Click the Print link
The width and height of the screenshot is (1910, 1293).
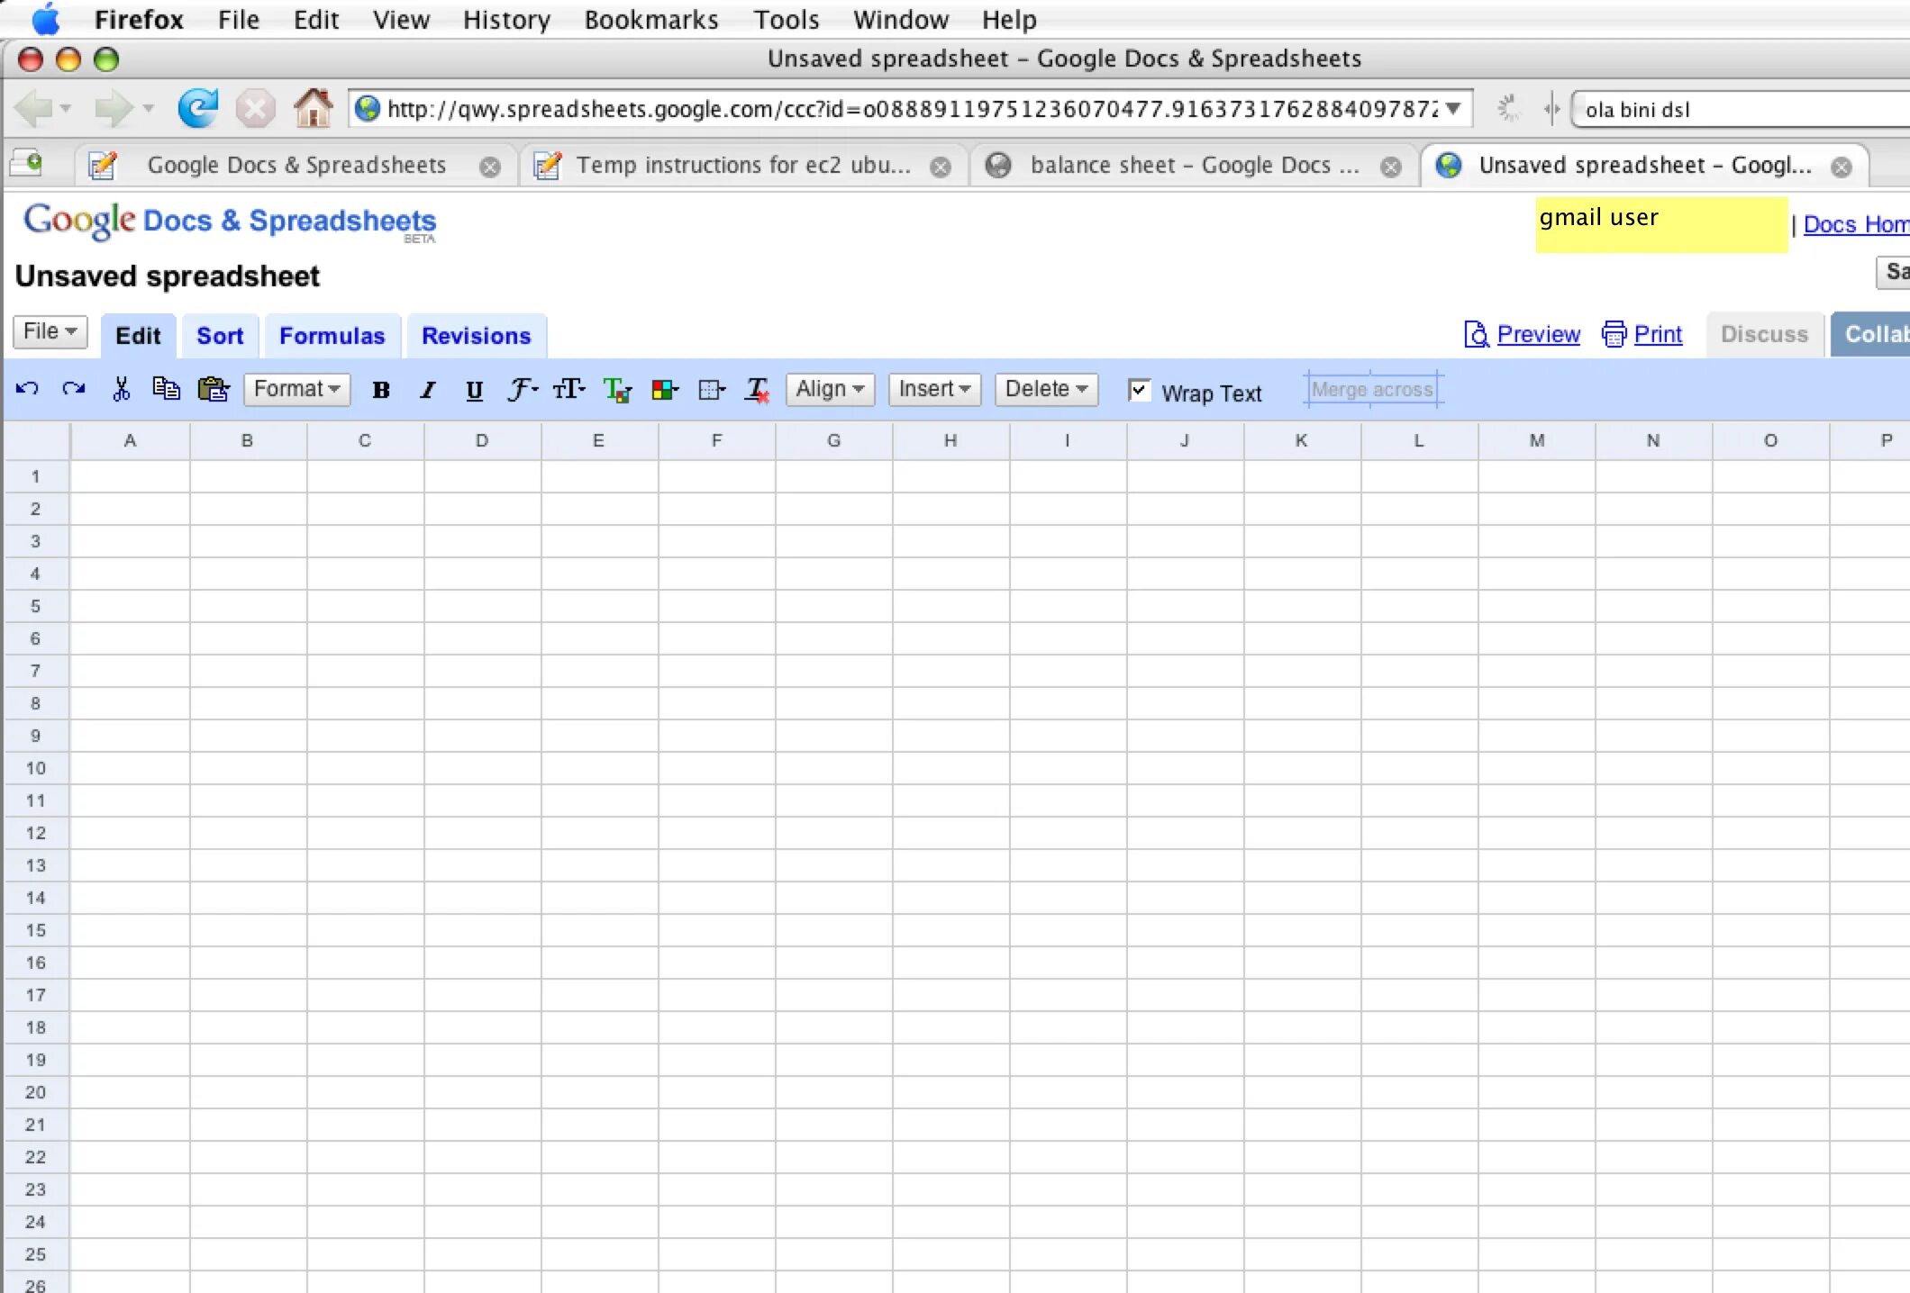pyautogui.click(x=1658, y=334)
